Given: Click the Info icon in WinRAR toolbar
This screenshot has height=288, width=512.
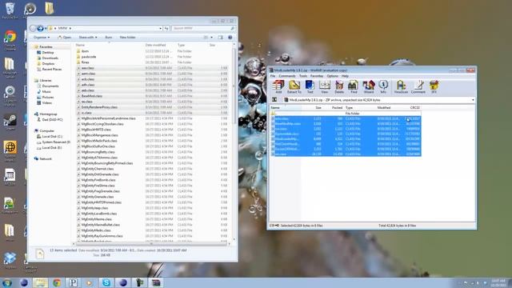Looking at the screenshot, I should tap(383, 87).
